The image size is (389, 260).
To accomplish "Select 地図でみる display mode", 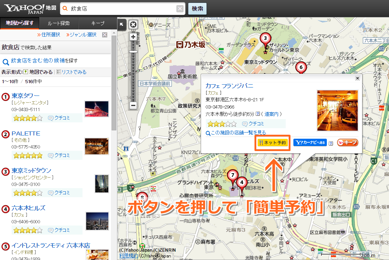I will pyautogui.click(x=38, y=72).
